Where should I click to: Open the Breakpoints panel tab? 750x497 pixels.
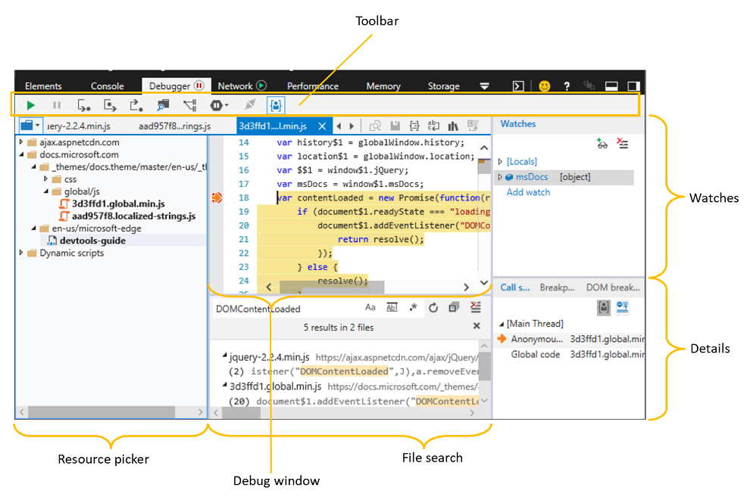(x=558, y=287)
